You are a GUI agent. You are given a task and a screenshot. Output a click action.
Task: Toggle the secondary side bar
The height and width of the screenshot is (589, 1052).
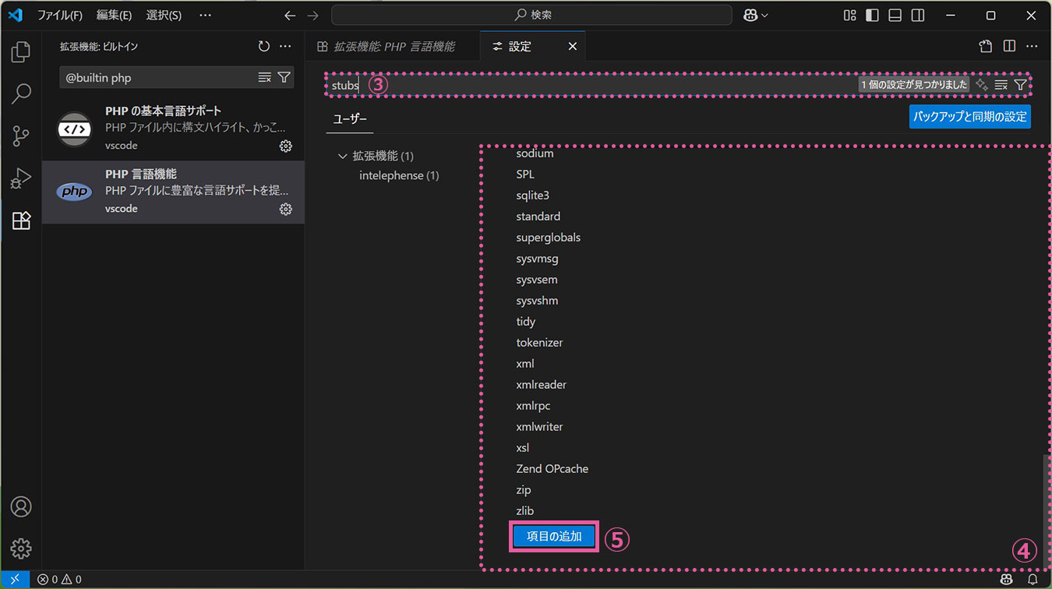918,16
